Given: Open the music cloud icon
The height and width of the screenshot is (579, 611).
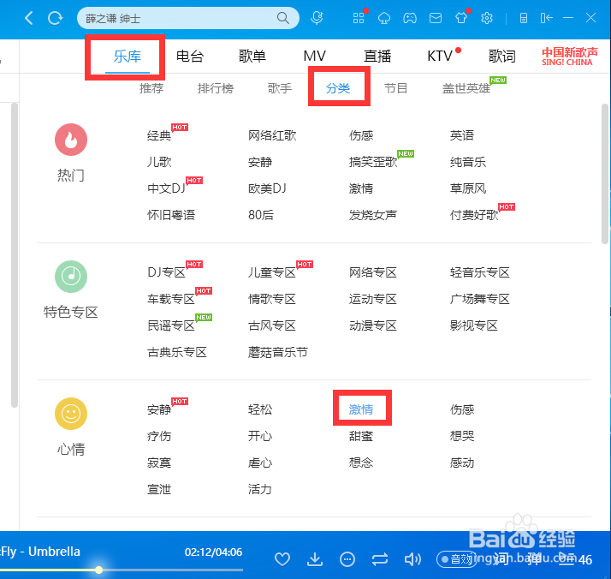Looking at the screenshot, I should click(384, 18).
